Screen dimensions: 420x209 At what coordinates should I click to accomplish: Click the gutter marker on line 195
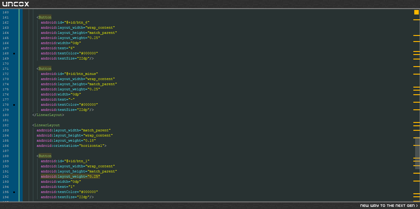click(x=14, y=192)
